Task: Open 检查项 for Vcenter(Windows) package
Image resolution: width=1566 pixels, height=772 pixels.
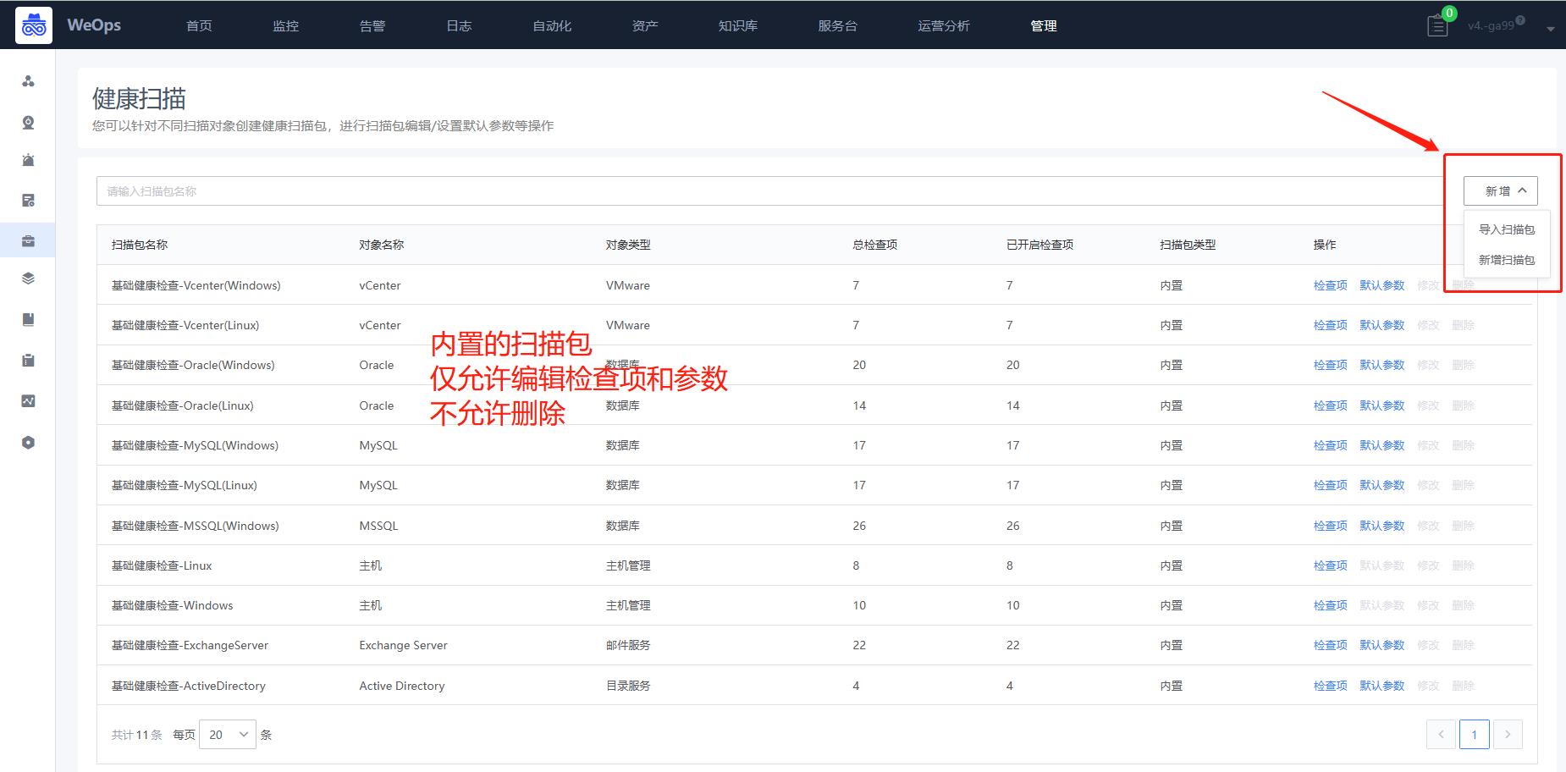Action: (1331, 285)
